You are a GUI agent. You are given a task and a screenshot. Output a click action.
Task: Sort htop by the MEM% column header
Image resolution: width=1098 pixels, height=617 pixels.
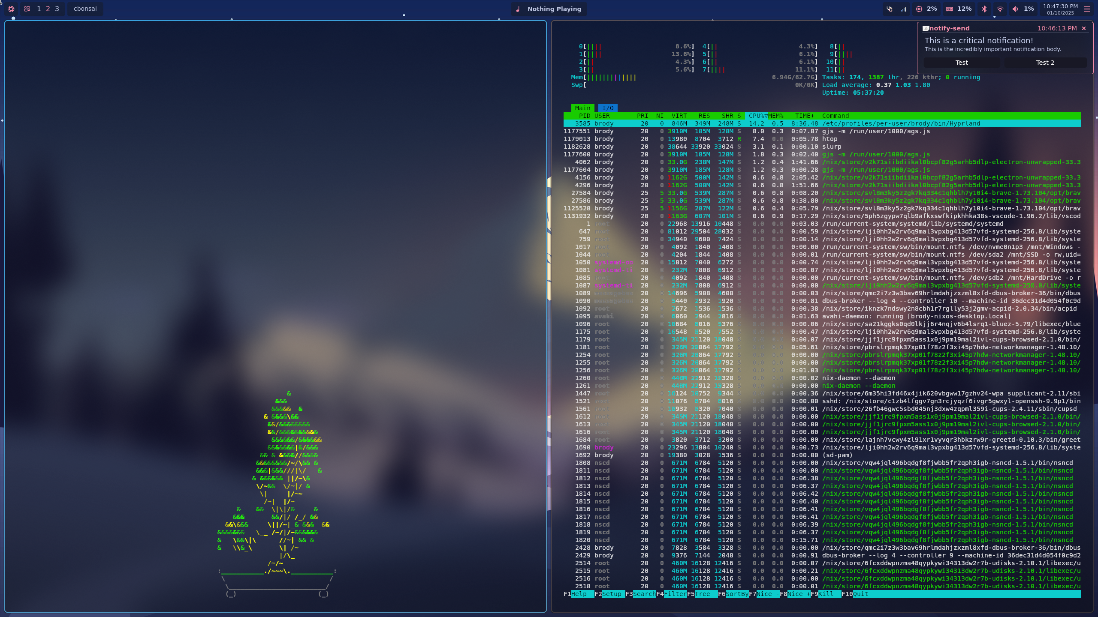(x=776, y=116)
